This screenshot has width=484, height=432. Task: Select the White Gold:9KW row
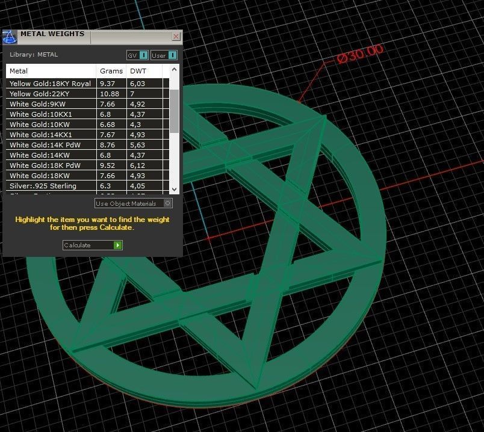click(87, 103)
